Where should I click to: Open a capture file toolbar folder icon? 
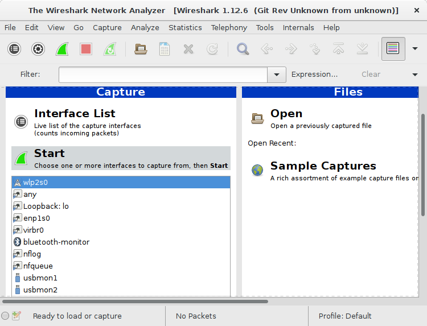click(x=141, y=49)
